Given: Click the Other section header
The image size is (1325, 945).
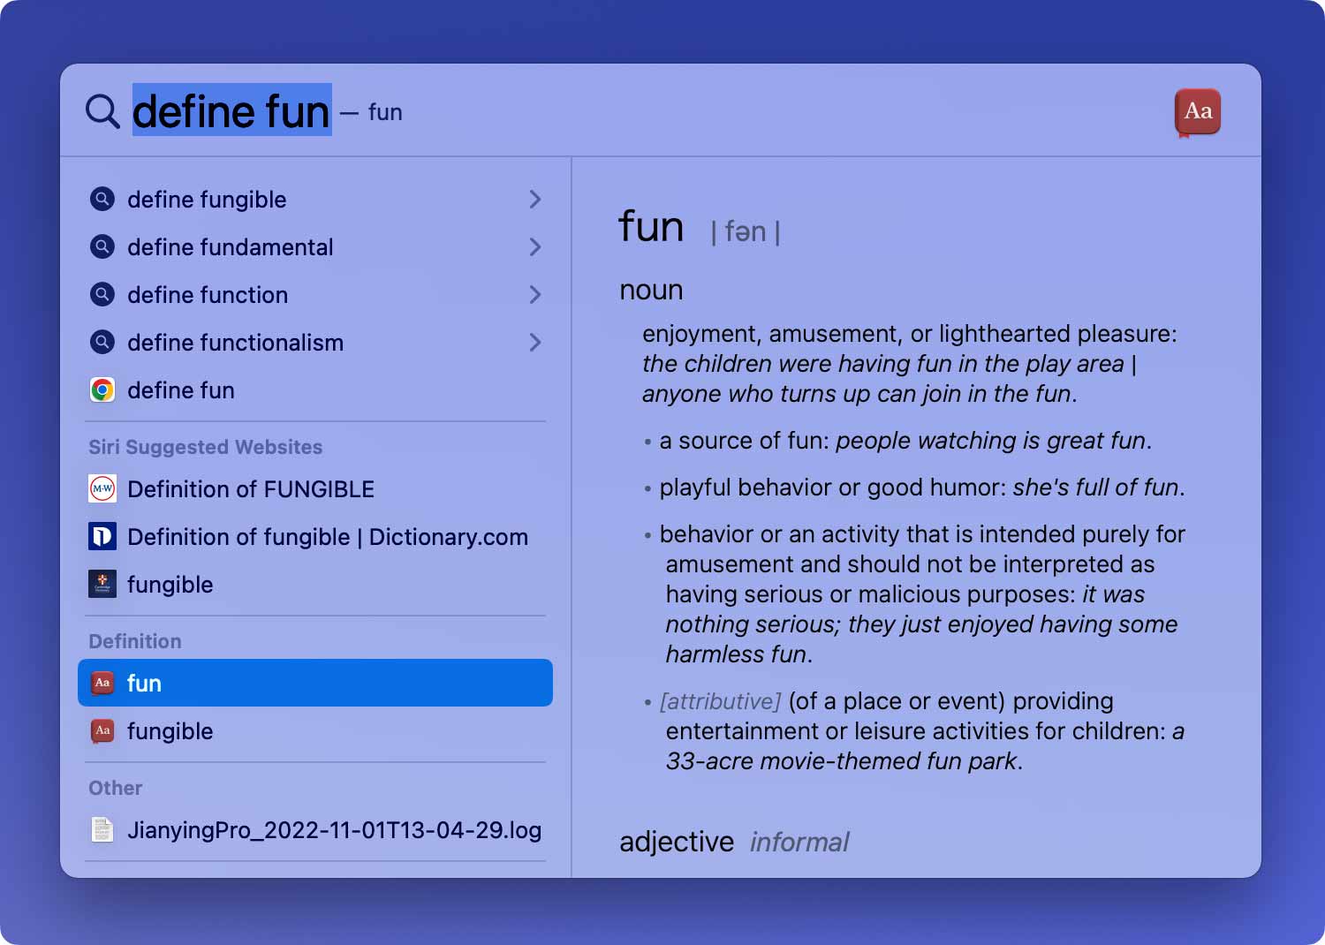Looking at the screenshot, I should tap(116, 788).
